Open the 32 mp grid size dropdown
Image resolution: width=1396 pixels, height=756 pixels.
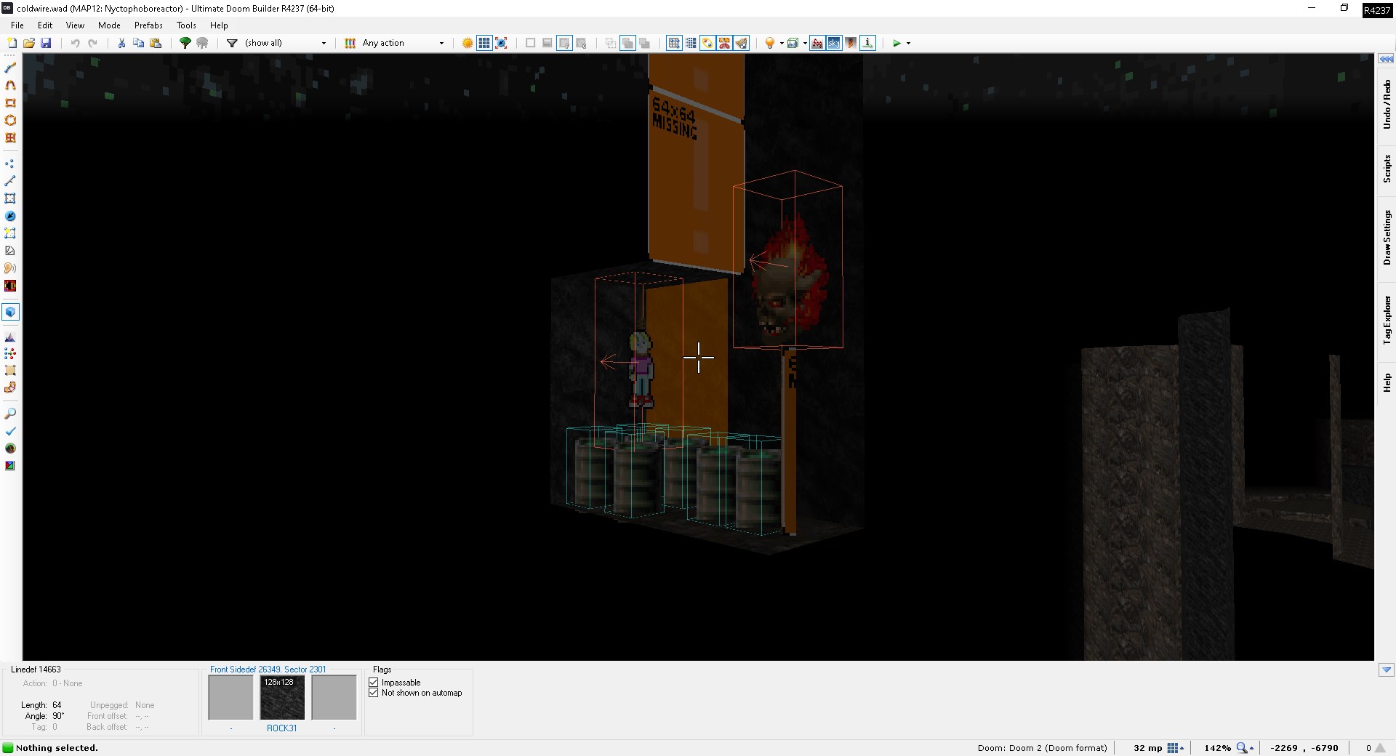[1175, 748]
